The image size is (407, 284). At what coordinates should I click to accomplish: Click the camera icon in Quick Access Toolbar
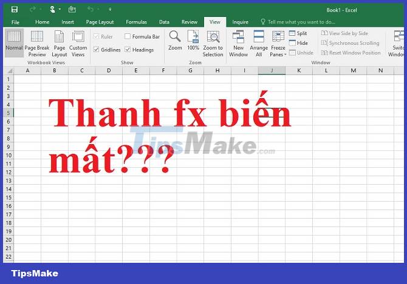coord(72,10)
